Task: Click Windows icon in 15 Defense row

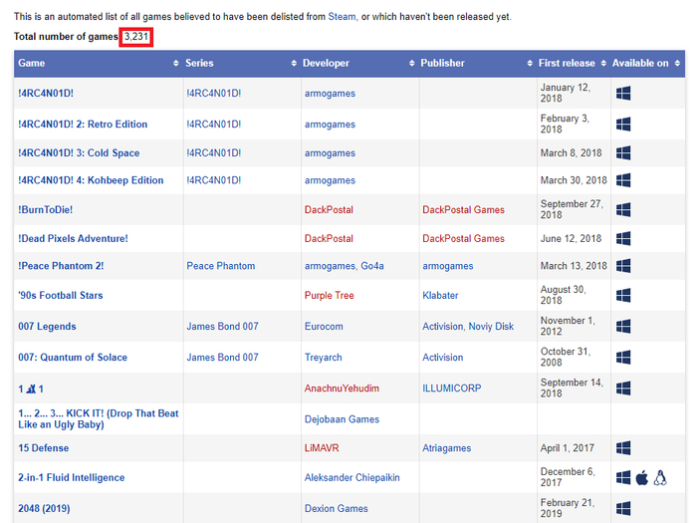Action: [623, 448]
